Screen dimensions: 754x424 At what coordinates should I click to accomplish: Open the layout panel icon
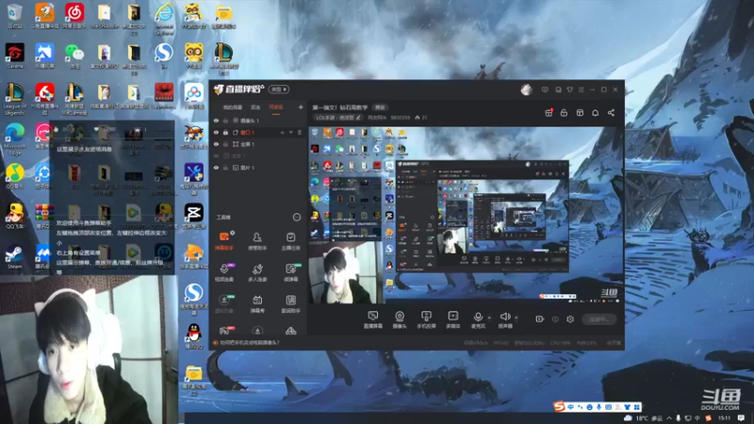pyautogui.click(x=580, y=112)
